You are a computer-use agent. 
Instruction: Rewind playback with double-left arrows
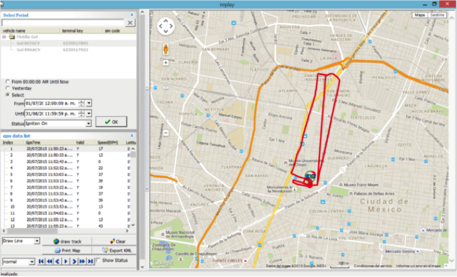pos(50,261)
